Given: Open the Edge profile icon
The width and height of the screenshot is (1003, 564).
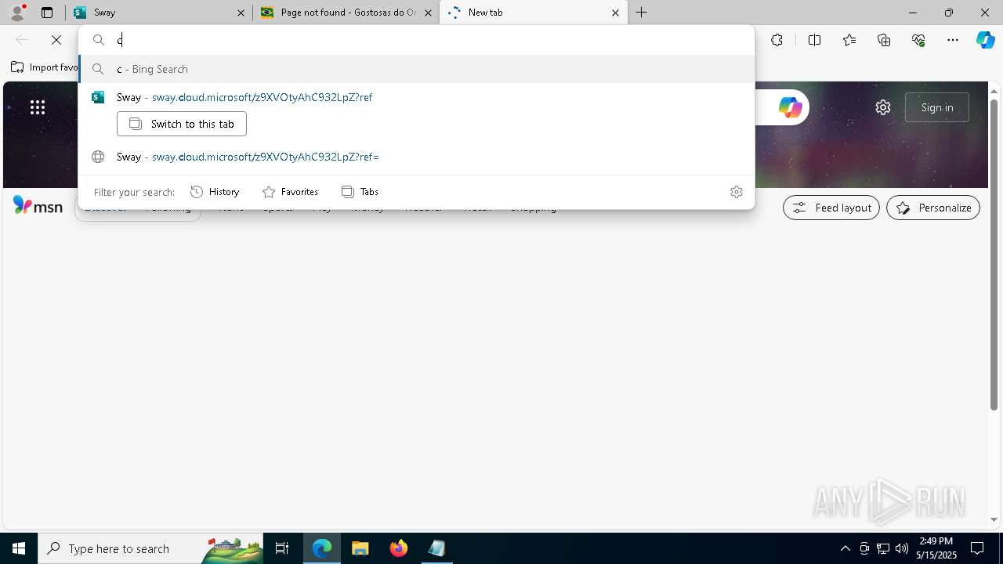Looking at the screenshot, I should pos(17,13).
